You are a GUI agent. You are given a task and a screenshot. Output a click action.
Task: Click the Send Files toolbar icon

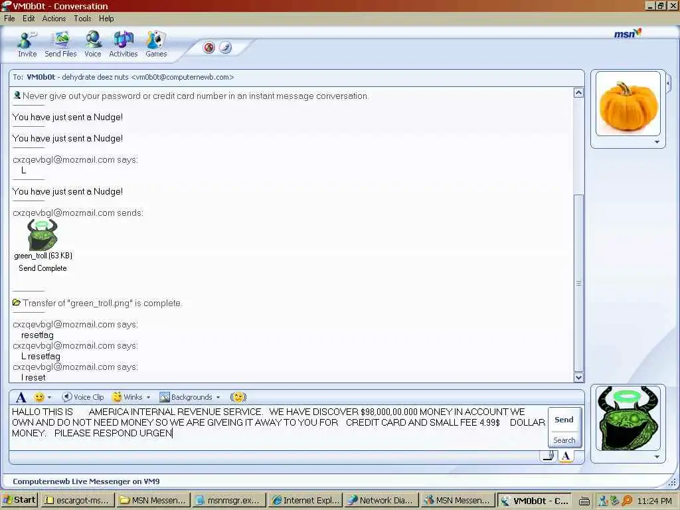[x=60, y=44]
